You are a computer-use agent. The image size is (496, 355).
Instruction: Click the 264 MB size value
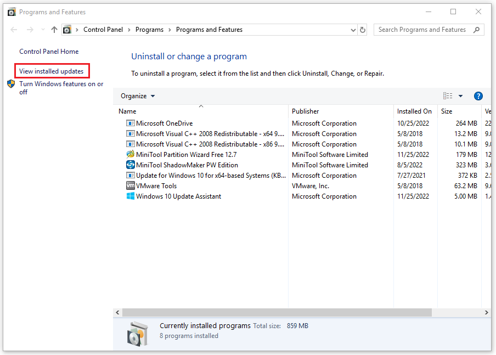[466, 123]
